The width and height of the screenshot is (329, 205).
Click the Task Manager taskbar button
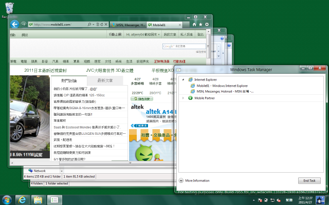(x=54, y=200)
